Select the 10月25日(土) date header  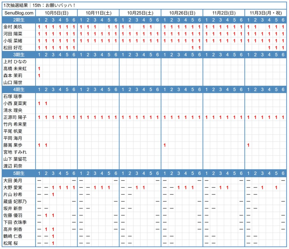coord(140,13)
